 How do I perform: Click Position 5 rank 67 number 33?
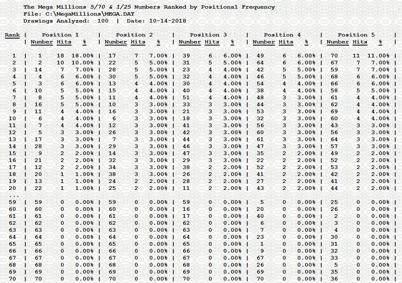[334, 258]
